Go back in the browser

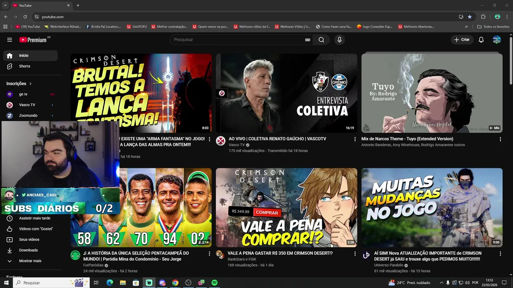(x=6, y=17)
